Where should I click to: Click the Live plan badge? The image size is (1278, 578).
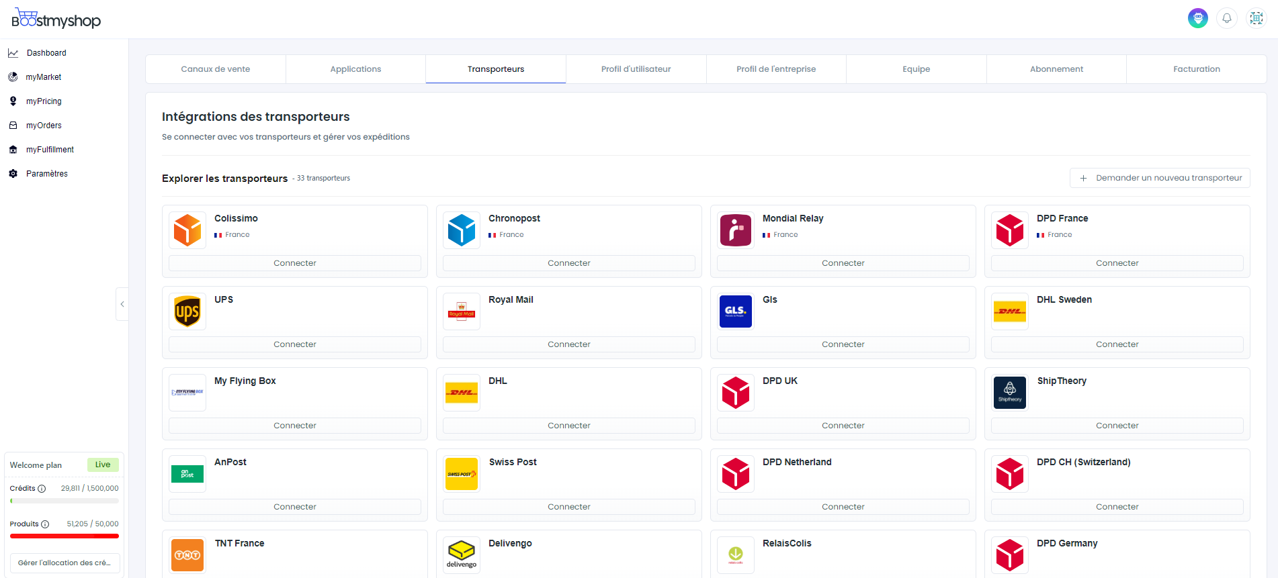(x=103, y=465)
